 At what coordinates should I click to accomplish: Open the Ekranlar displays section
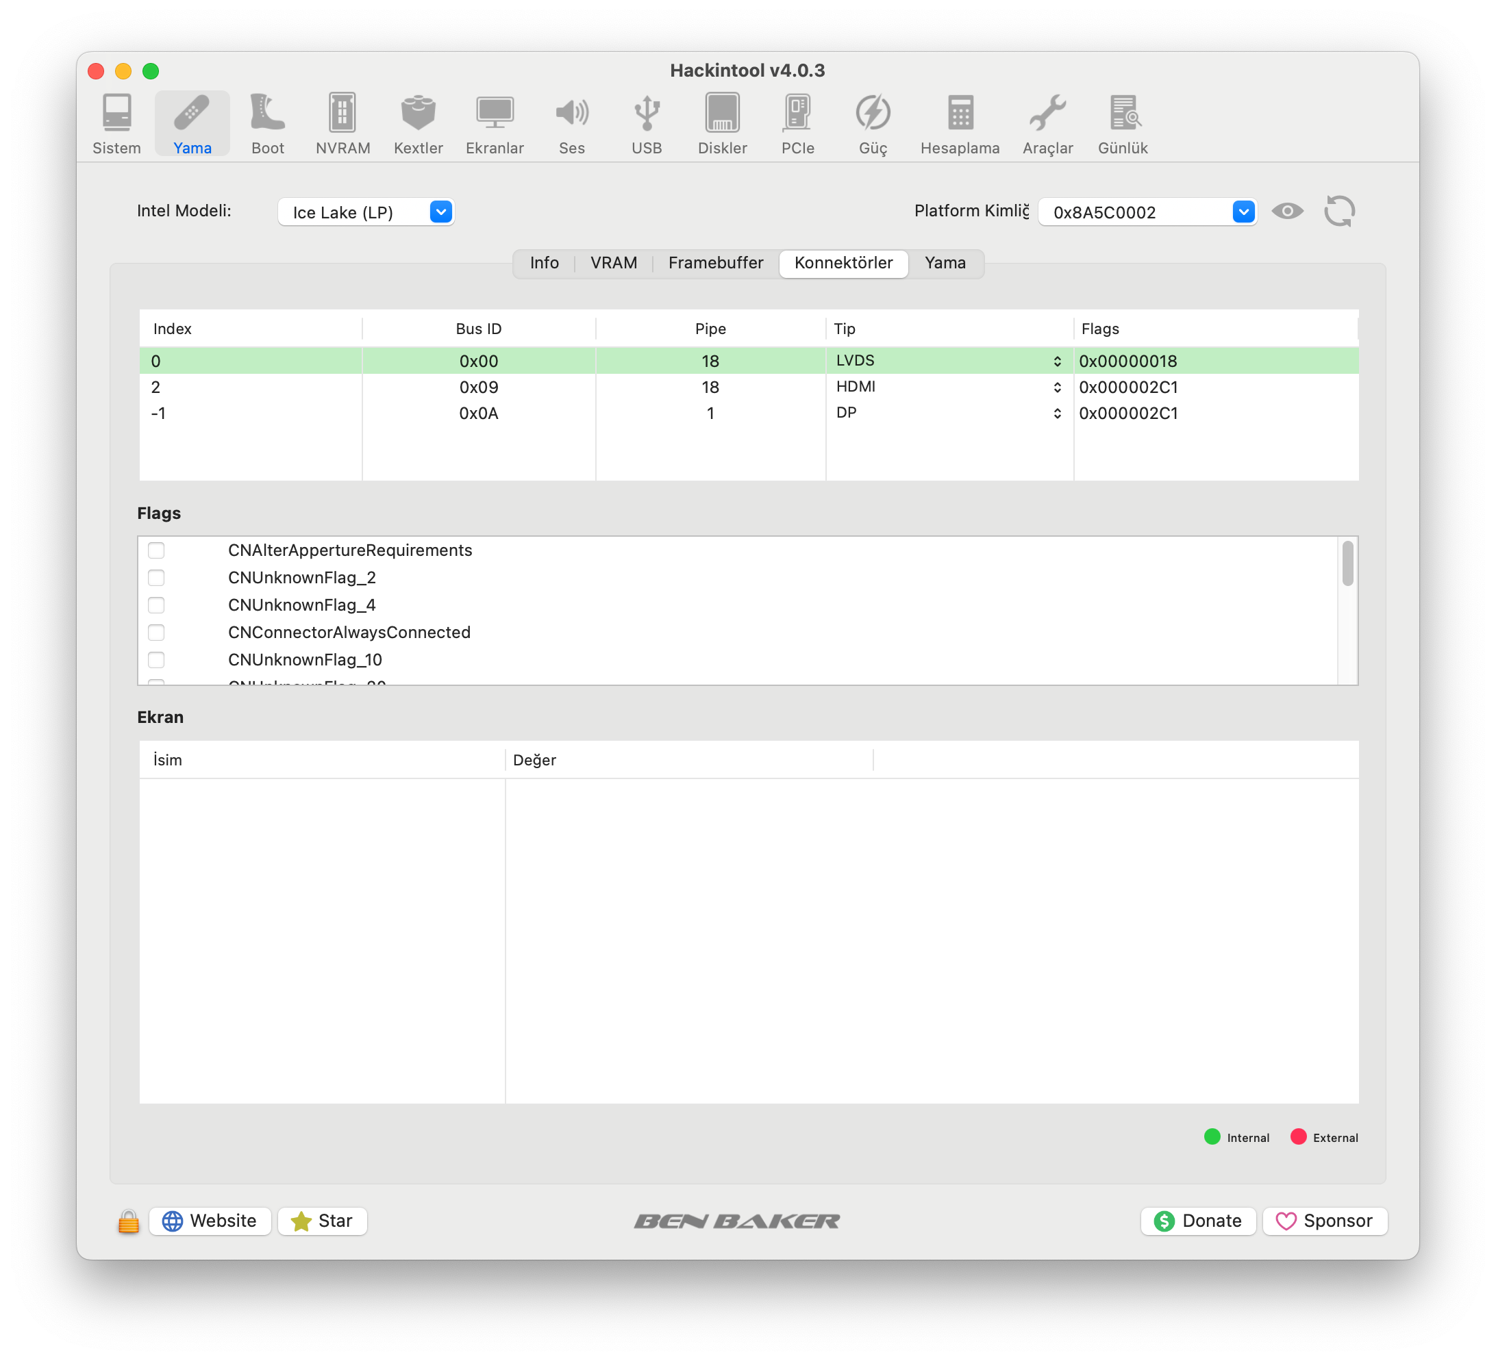point(495,124)
